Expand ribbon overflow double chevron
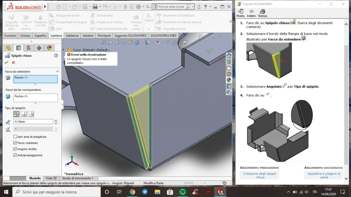Viewport: 351px width, 197px height. point(230,22)
